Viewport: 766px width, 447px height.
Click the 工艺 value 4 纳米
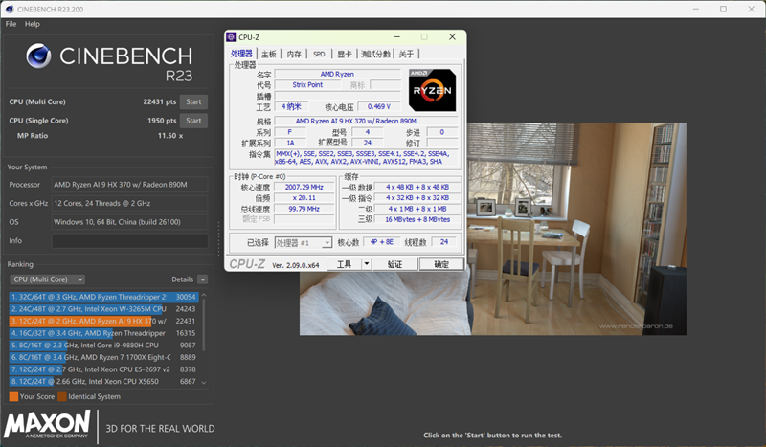(291, 106)
